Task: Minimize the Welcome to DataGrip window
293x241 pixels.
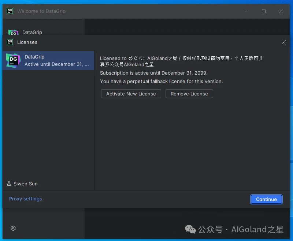Action: [246, 11]
